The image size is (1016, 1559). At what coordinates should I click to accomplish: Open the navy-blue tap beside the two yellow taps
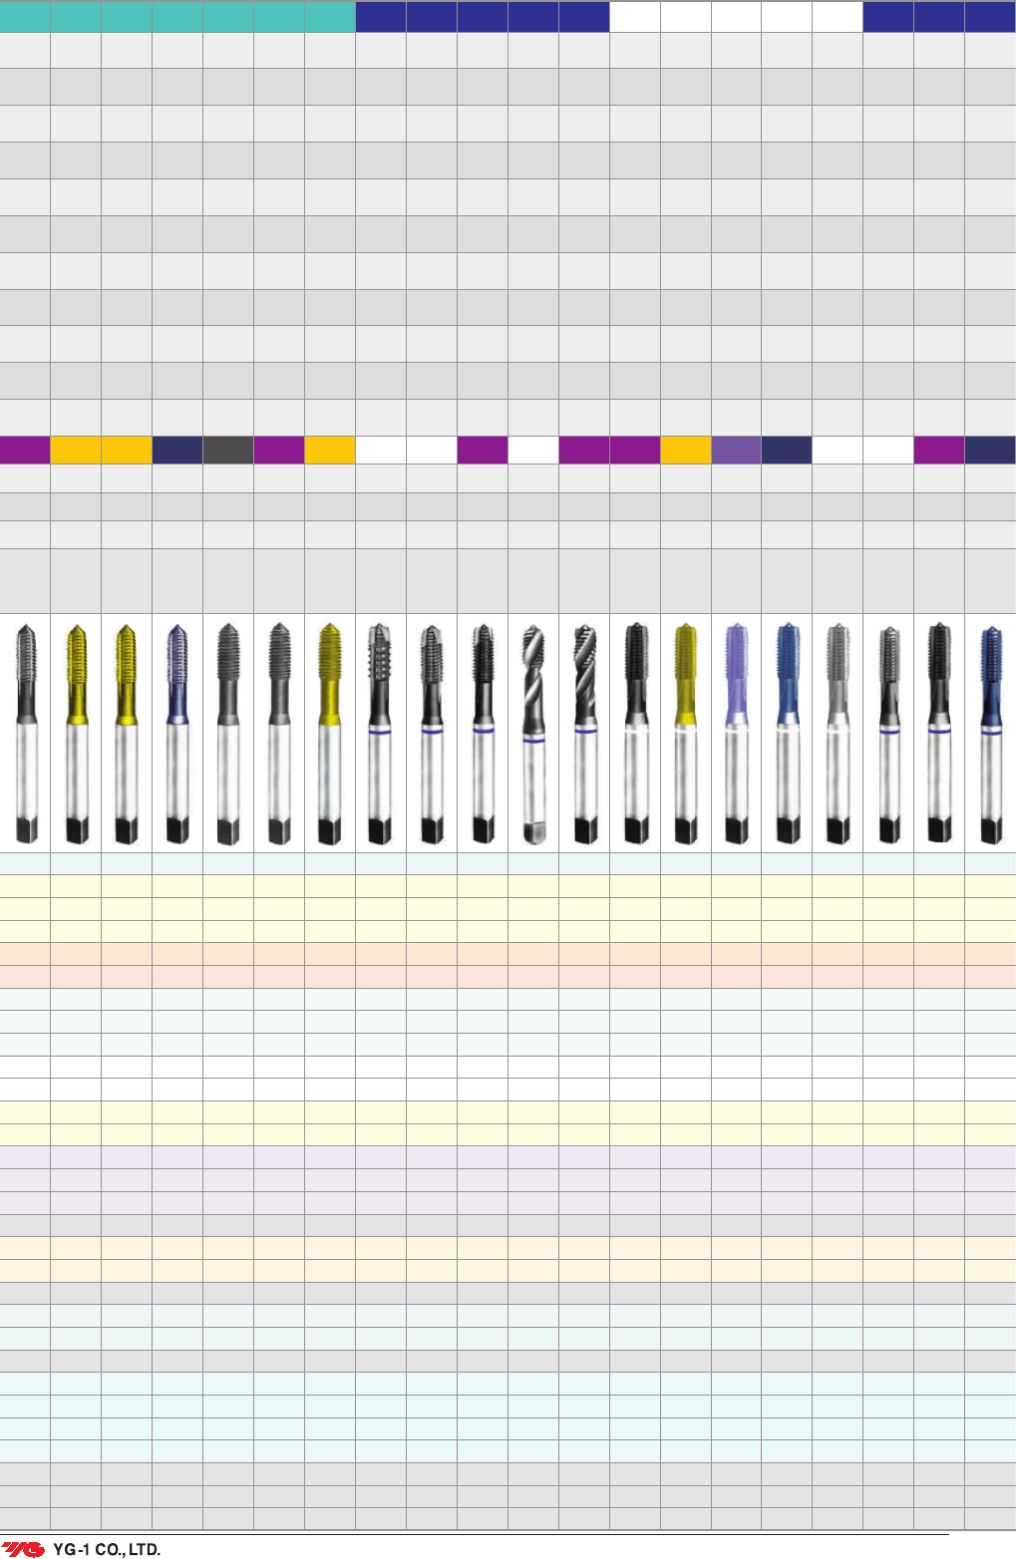(177, 734)
